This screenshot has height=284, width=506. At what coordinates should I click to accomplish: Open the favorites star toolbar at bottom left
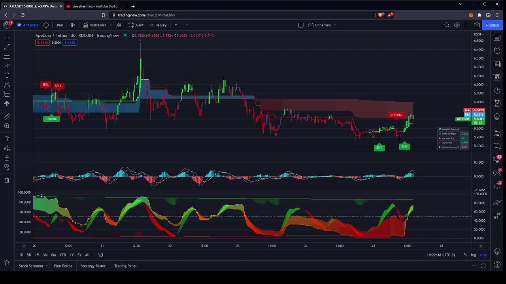pyautogui.click(x=7, y=262)
